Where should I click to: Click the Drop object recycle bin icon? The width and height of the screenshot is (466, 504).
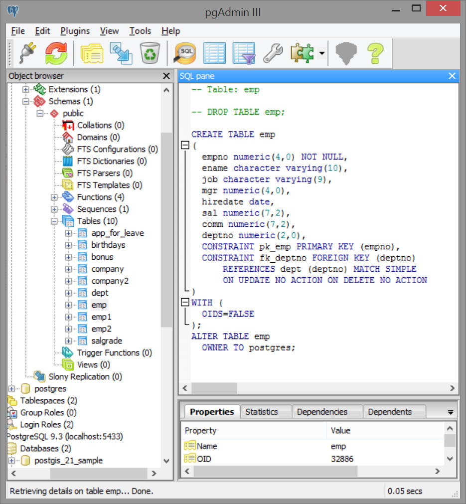[x=149, y=52]
